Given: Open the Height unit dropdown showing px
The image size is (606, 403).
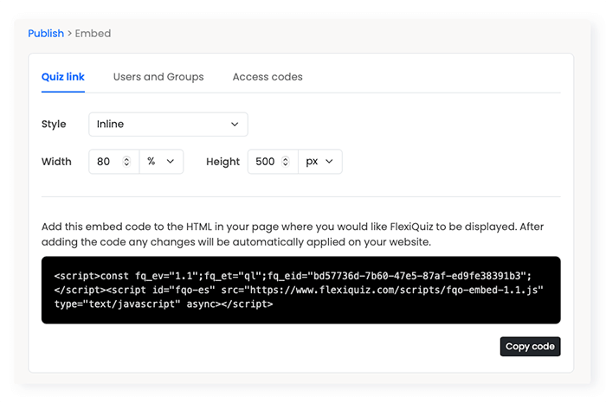Looking at the screenshot, I should (320, 162).
